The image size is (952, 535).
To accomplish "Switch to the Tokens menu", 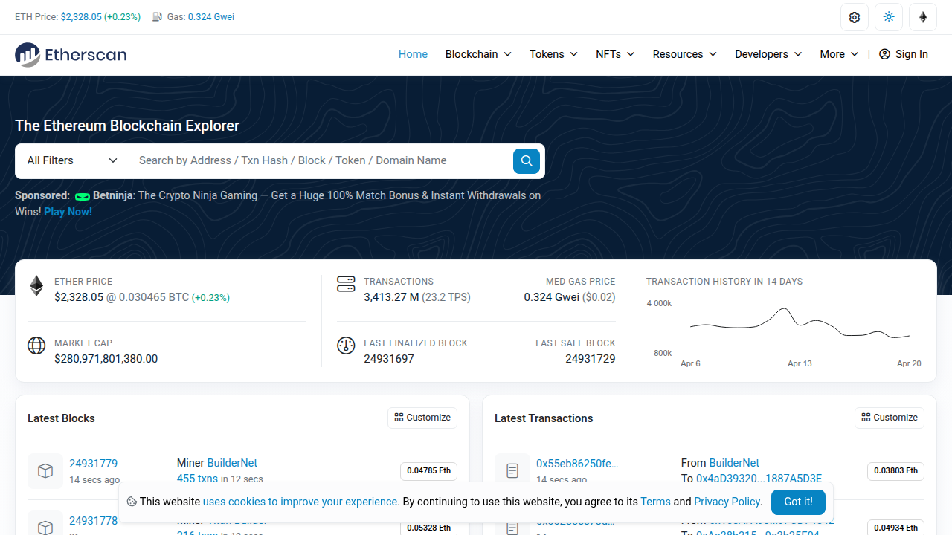I will (553, 53).
